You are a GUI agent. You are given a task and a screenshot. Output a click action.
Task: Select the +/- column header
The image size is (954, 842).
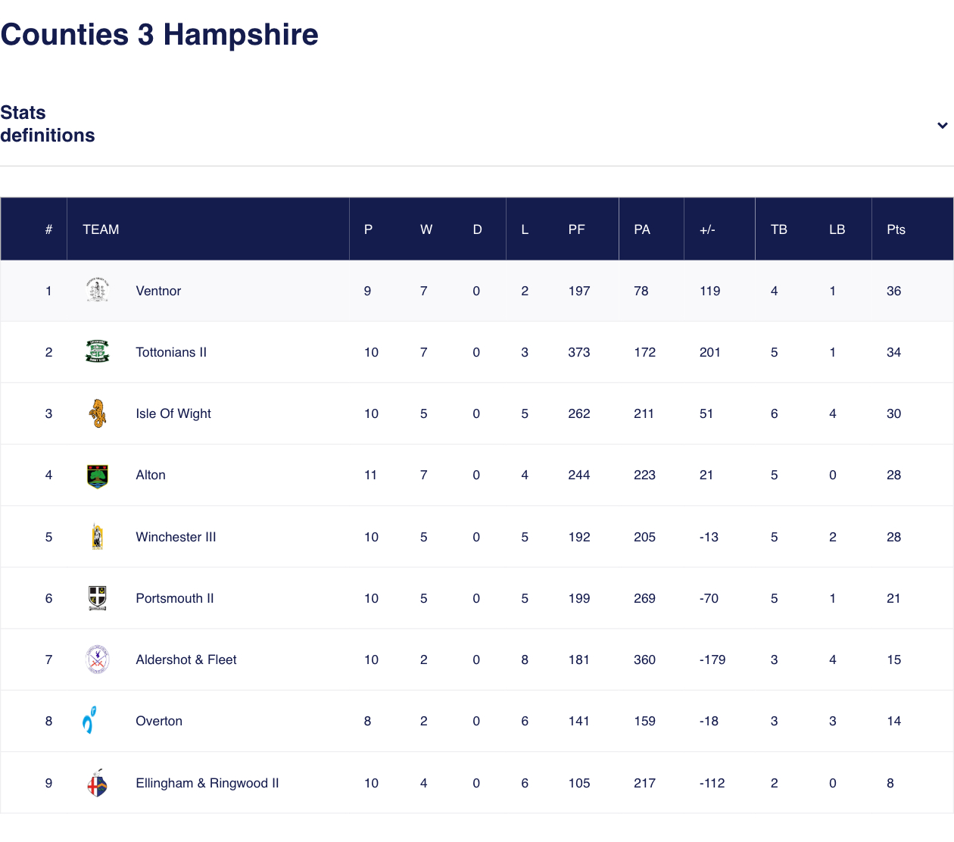point(707,229)
